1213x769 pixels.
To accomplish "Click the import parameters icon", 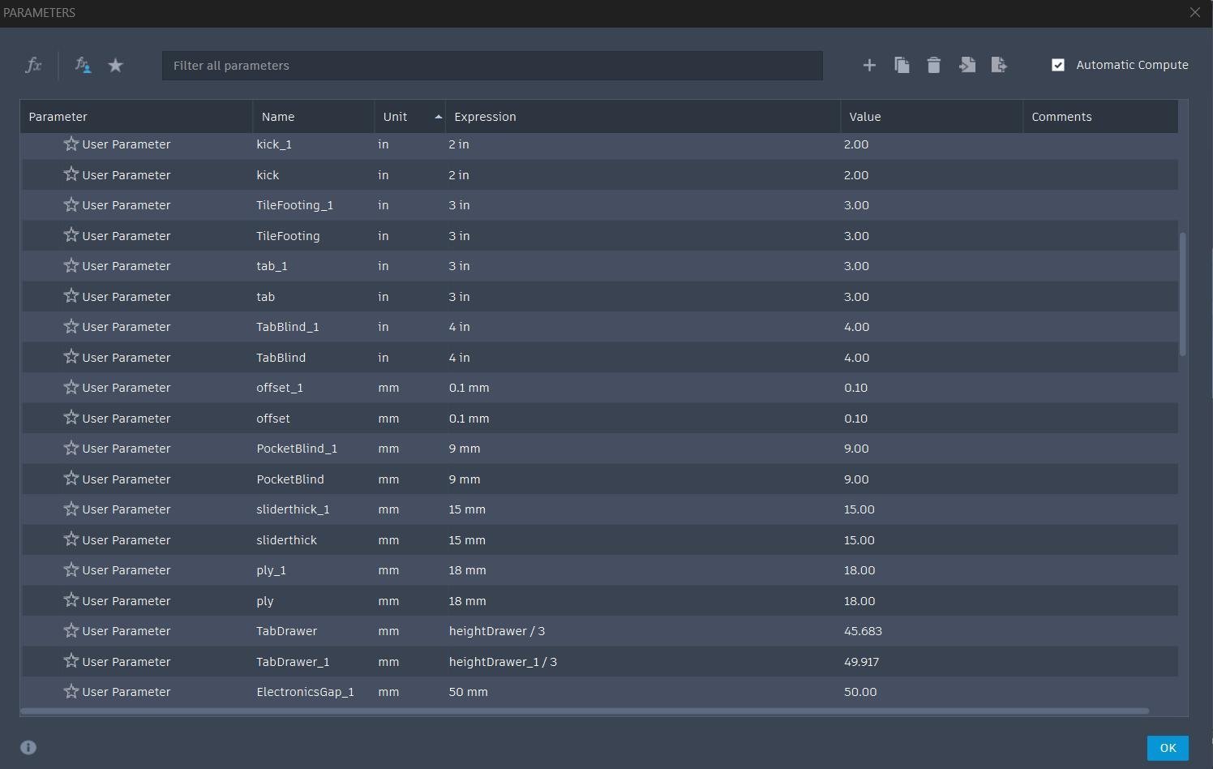I will 967,65.
